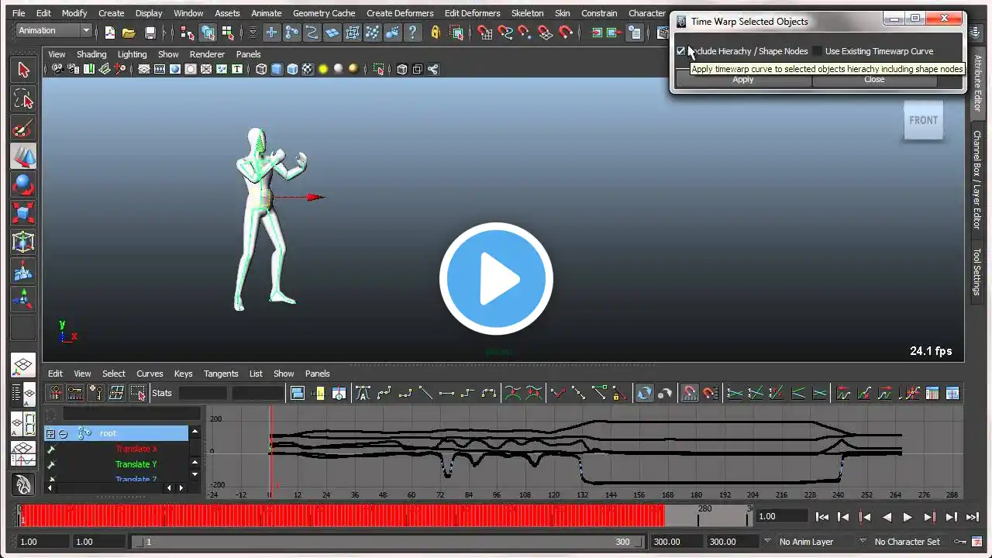Open the Shading panel menu
992x558 pixels.
pos(91,54)
